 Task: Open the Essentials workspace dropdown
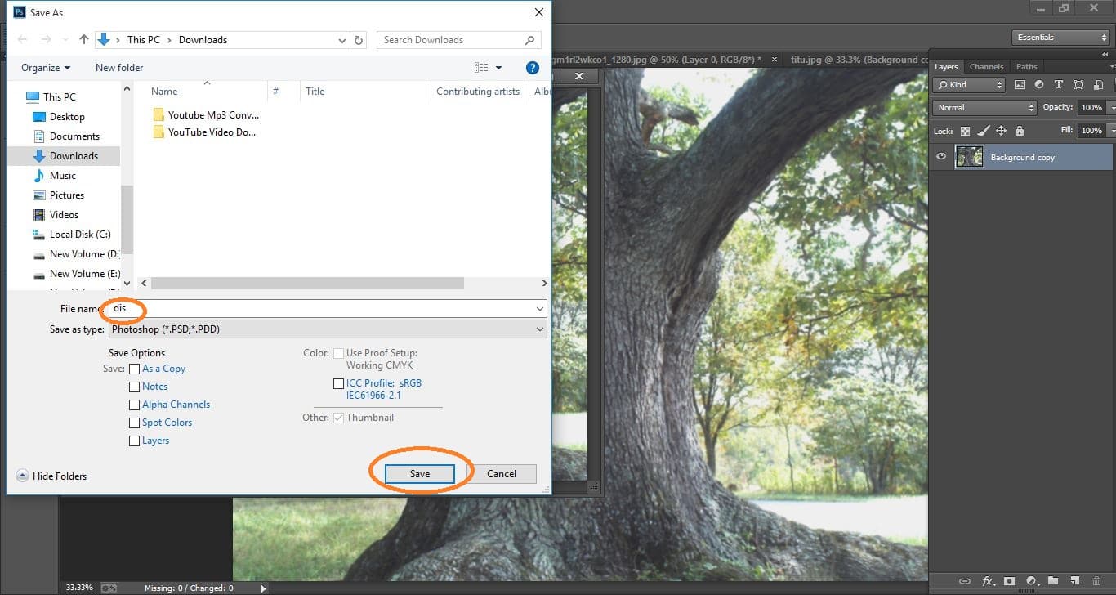(1060, 38)
